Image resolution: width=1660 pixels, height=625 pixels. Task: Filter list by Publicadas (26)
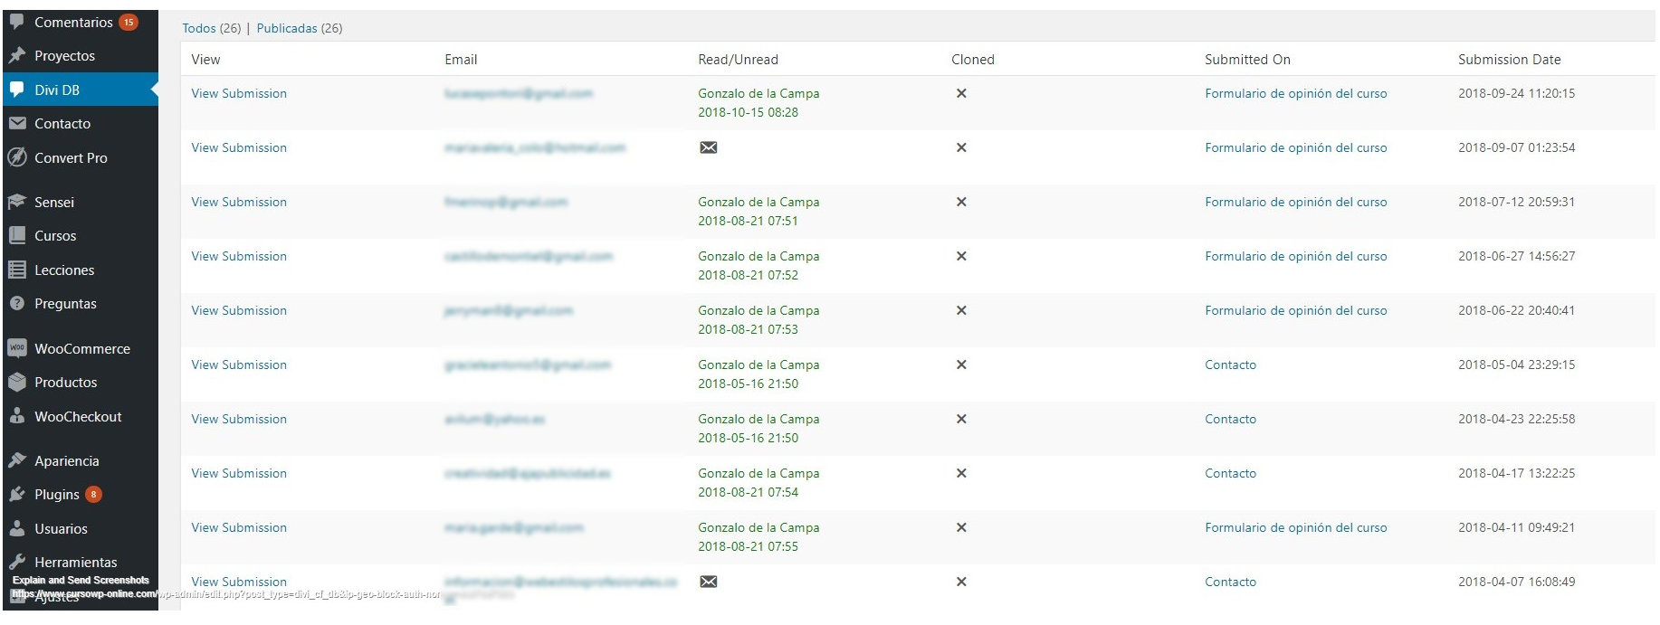pyautogui.click(x=286, y=28)
